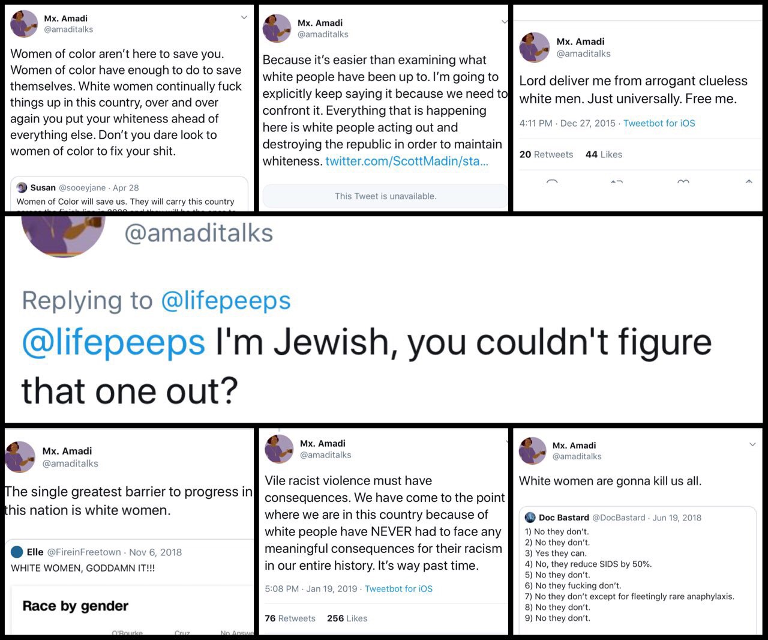
Task: Click the retweet icon under the 2015 tweet
Action: (x=617, y=181)
